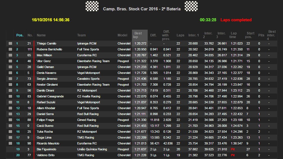
Task: Click the Diff. column header
Action: click(x=153, y=35)
